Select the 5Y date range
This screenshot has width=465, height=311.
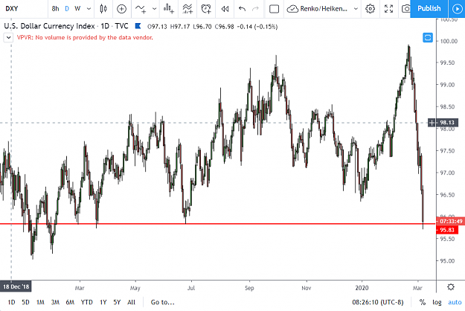117,302
